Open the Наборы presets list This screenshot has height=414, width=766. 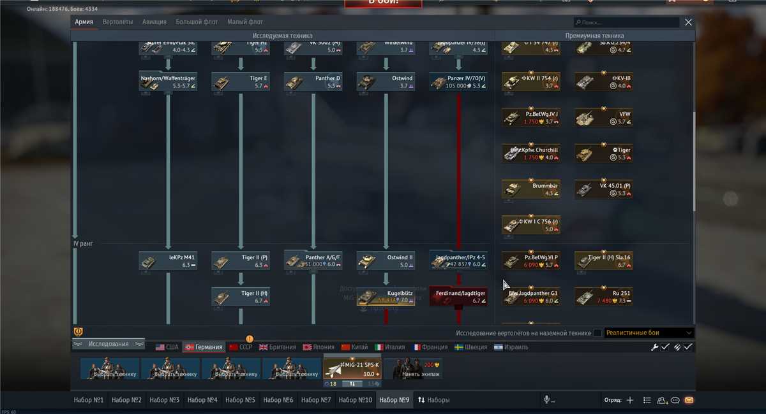click(x=434, y=400)
